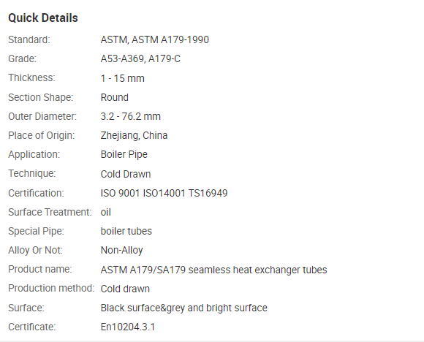Click the Product name label
The height and width of the screenshot is (342, 424).
(40, 269)
